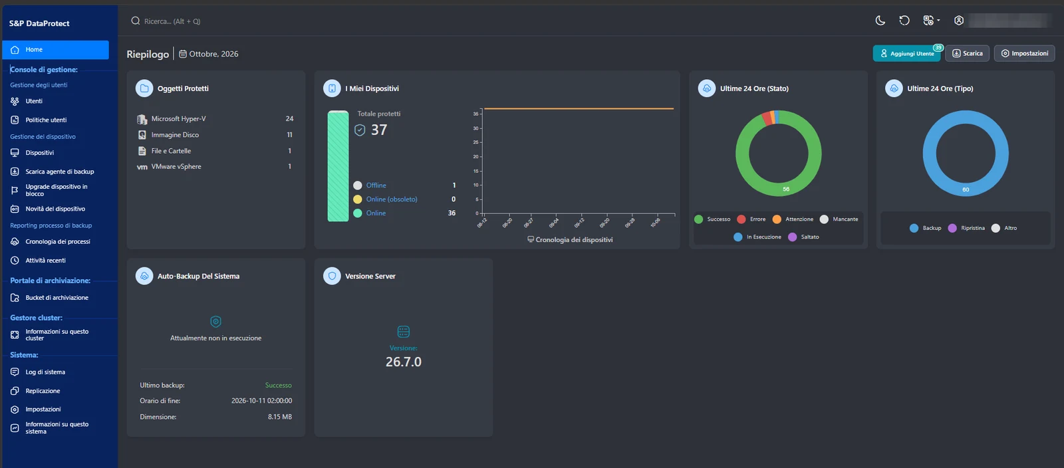Toggle the In Esecuzione legend entry

[x=757, y=237]
